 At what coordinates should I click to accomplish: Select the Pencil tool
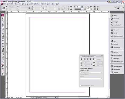(3, 29)
